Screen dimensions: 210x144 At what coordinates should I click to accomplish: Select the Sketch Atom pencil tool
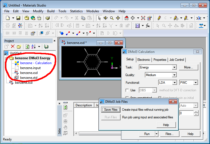pos(159,18)
